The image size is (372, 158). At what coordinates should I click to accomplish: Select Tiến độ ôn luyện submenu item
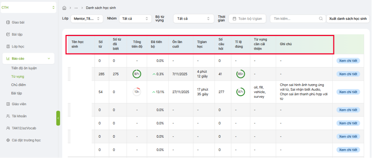click(24, 68)
